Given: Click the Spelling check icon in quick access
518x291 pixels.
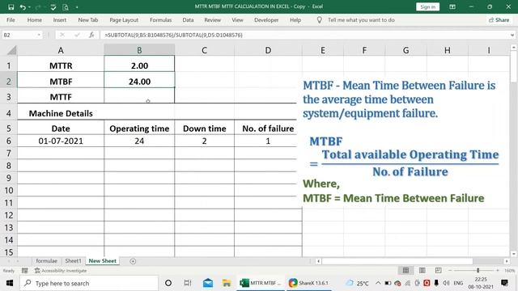Looking at the screenshot, I should [53, 7].
